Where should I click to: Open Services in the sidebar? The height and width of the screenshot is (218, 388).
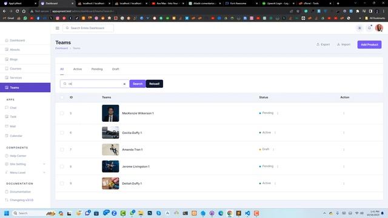click(x=16, y=78)
